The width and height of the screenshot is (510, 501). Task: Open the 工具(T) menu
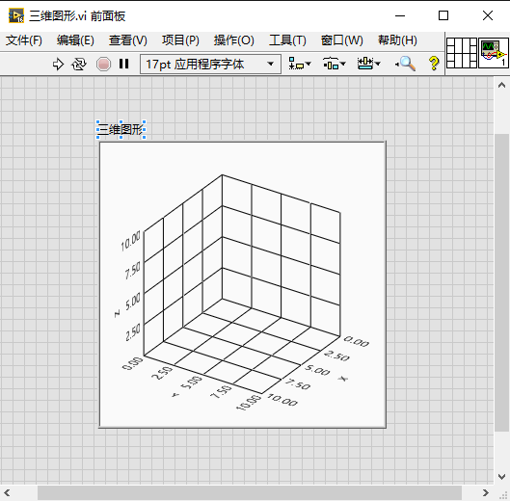coord(287,40)
